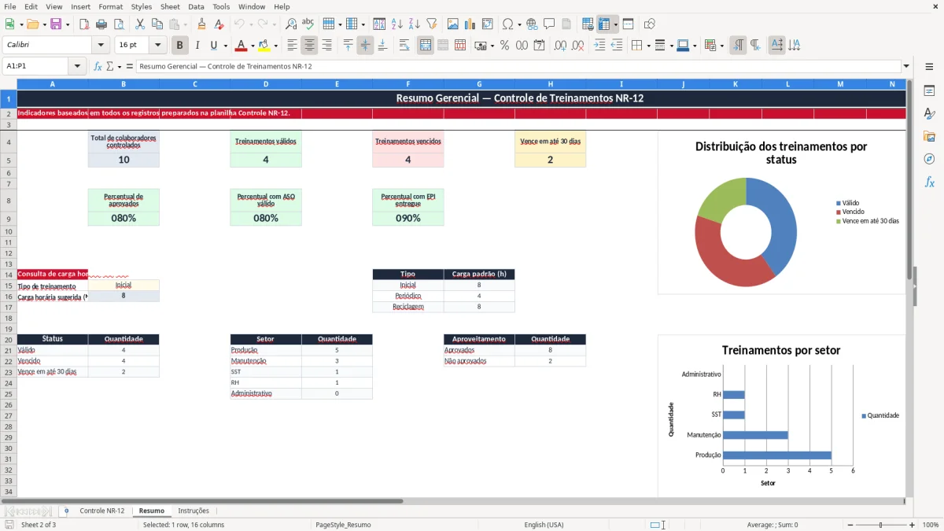Click the zoom-out minus button
Screen dimensions: 944x531
click(x=850, y=525)
